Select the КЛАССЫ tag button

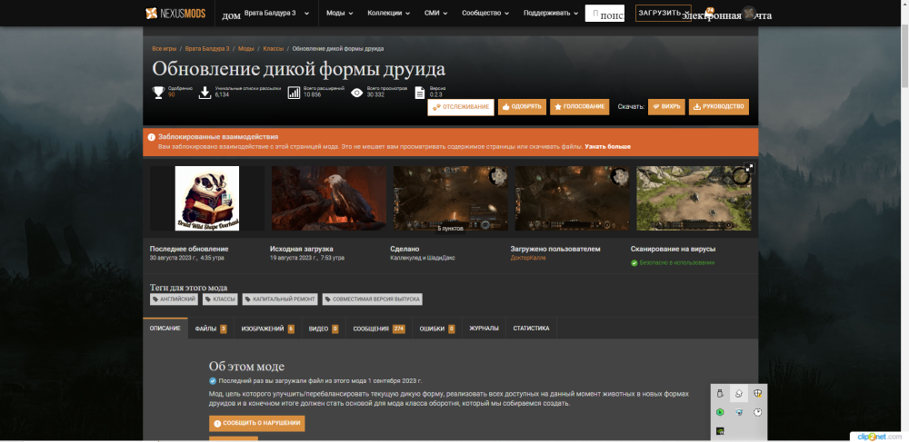[220, 300]
